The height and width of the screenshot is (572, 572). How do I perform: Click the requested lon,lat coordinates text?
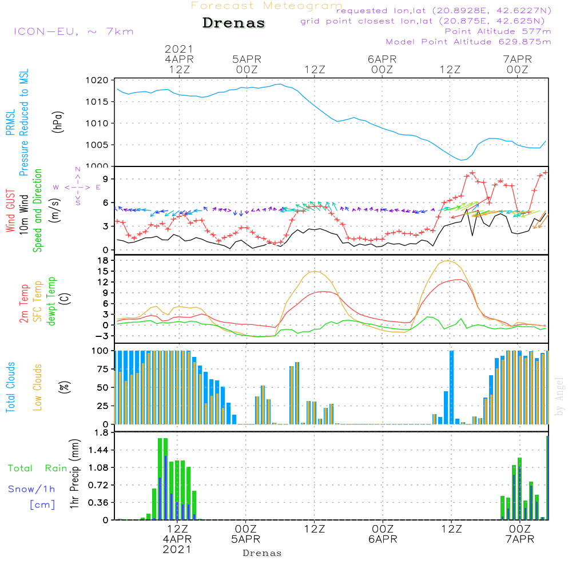[x=443, y=11]
